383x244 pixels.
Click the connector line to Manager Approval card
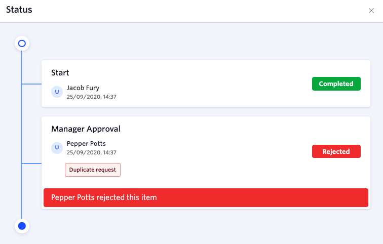31,164
